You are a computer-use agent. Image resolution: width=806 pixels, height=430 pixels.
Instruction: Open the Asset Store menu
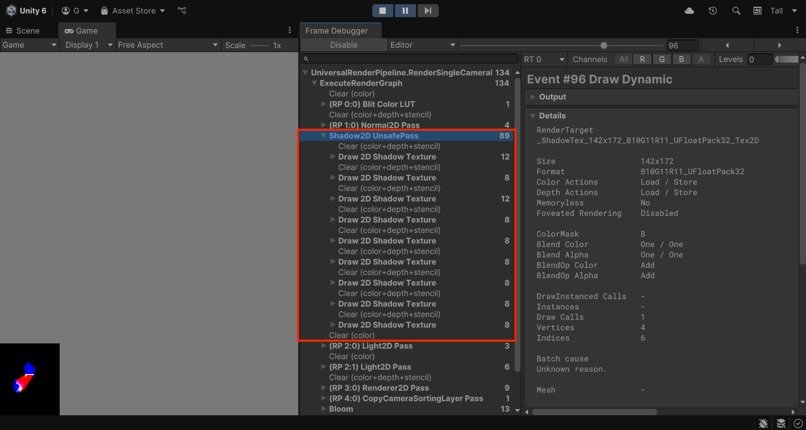coord(133,11)
